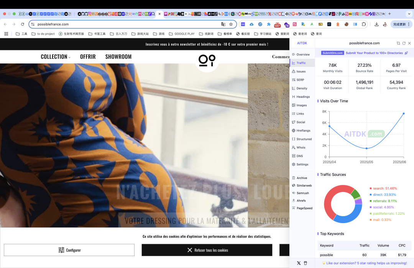414x268 pixels.
Task: Click the cookie extension icon in toolbar
Action: (346, 24)
